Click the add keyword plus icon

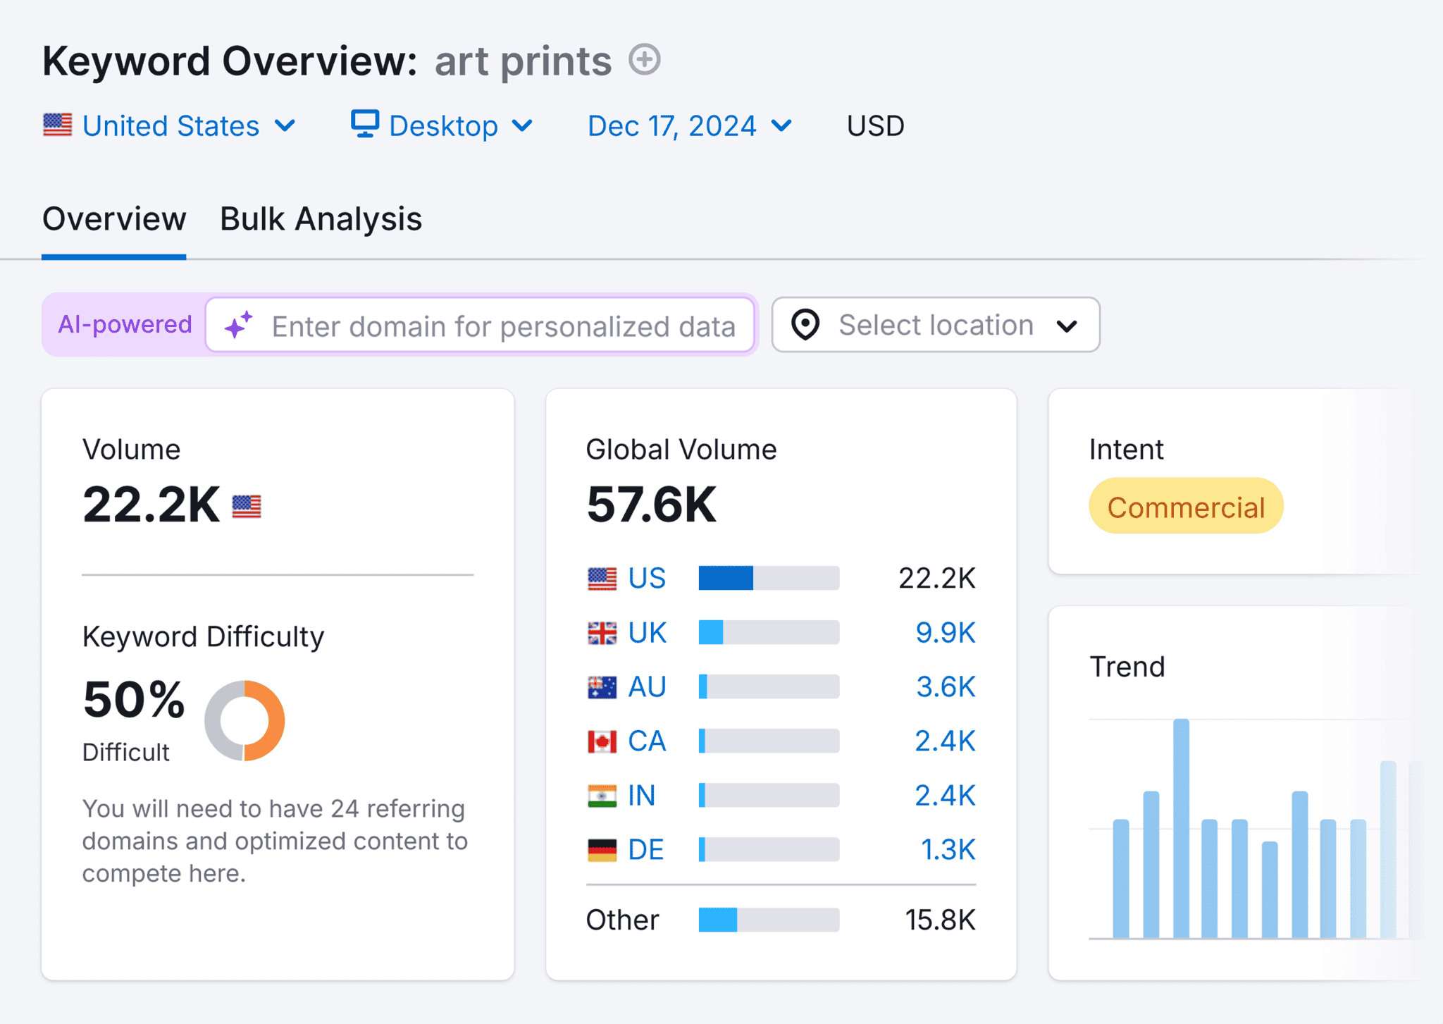pos(643,60)
